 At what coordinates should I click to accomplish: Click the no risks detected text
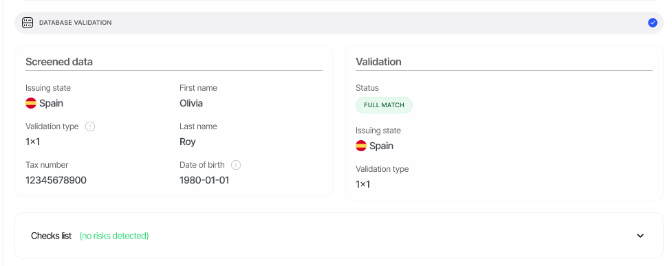coord(114,236)
